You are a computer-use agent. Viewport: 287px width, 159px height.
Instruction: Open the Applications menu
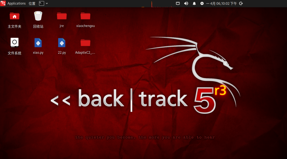(16, 3)
